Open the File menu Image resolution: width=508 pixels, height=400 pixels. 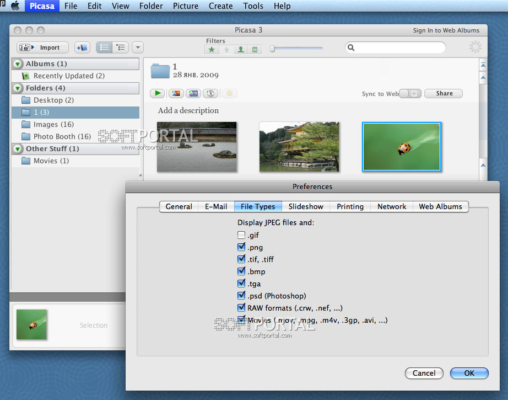point(71,6)
